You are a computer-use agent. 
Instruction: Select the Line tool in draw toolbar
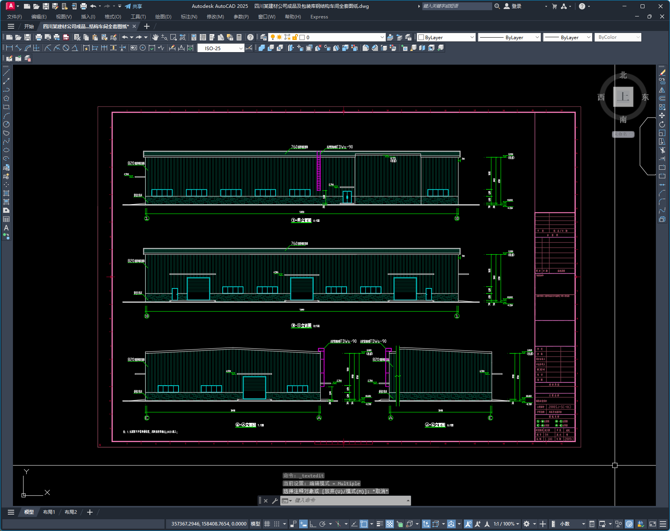tap(6, 72)
